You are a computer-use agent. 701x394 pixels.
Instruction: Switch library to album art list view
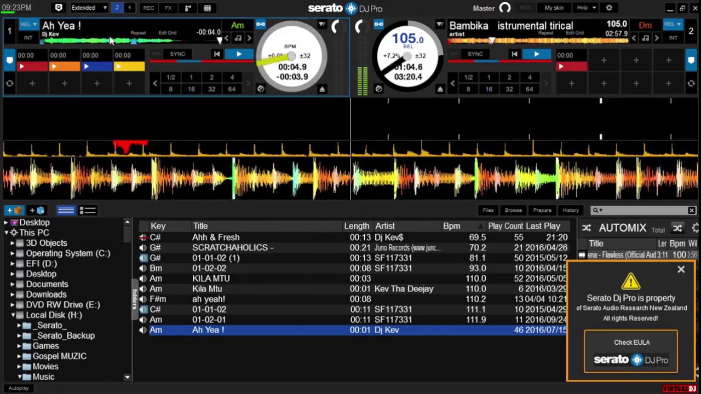pyautogui.click(x=88, y=210)
